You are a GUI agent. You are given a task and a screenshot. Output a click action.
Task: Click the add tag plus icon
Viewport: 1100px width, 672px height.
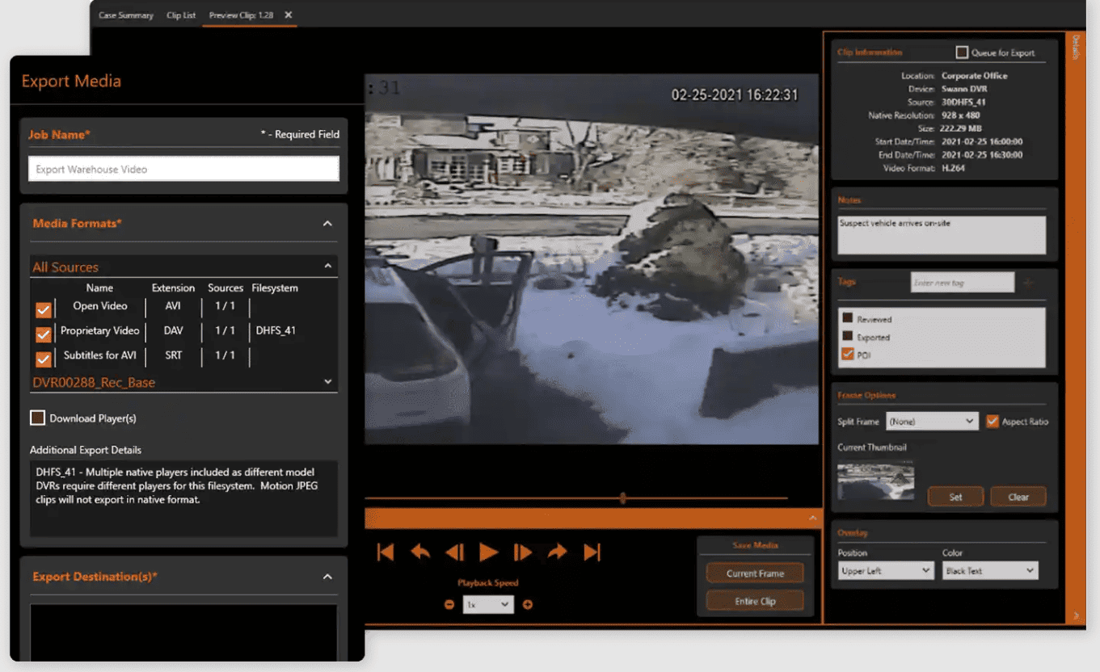pos(1028,283)
